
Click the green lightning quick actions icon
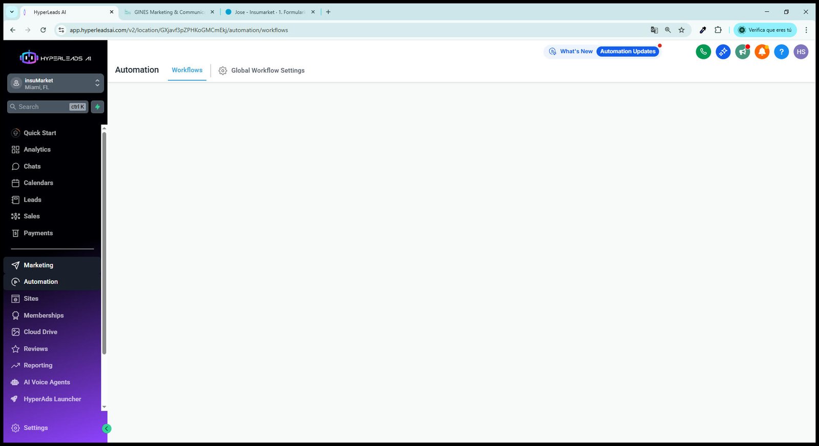[x=97, y=107]
